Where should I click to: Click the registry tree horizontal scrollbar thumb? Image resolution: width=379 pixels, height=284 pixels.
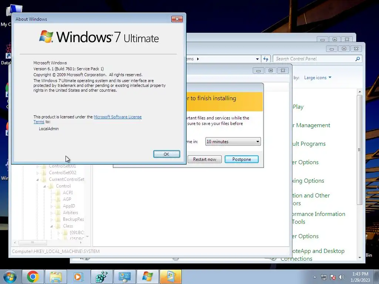pyautogui.click(x=33, y=243)
